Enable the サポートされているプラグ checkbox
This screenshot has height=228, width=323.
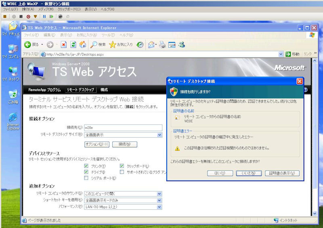(122, 172)
